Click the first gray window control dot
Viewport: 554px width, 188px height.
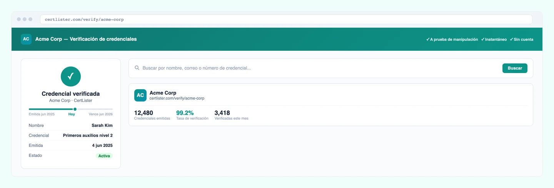[19, 19]
